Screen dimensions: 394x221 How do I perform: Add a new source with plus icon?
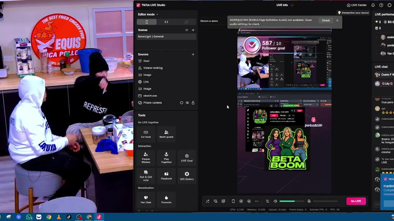tap(193, 54)
